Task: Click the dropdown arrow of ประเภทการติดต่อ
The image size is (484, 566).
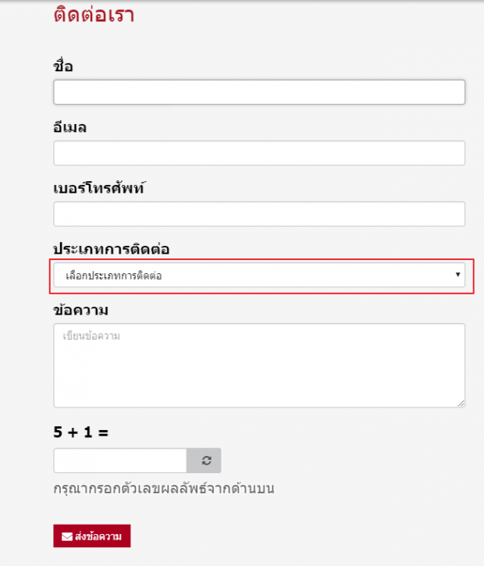Action: click(457, 275)
